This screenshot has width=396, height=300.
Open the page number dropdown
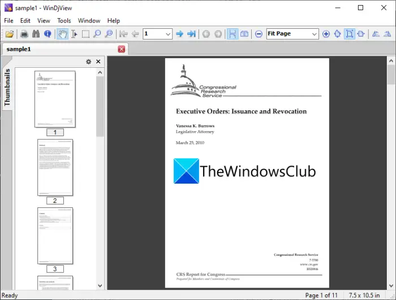168,34
